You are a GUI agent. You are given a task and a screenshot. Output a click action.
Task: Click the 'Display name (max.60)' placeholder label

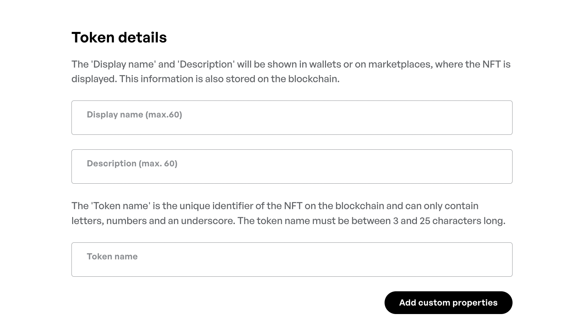(134, 115)
